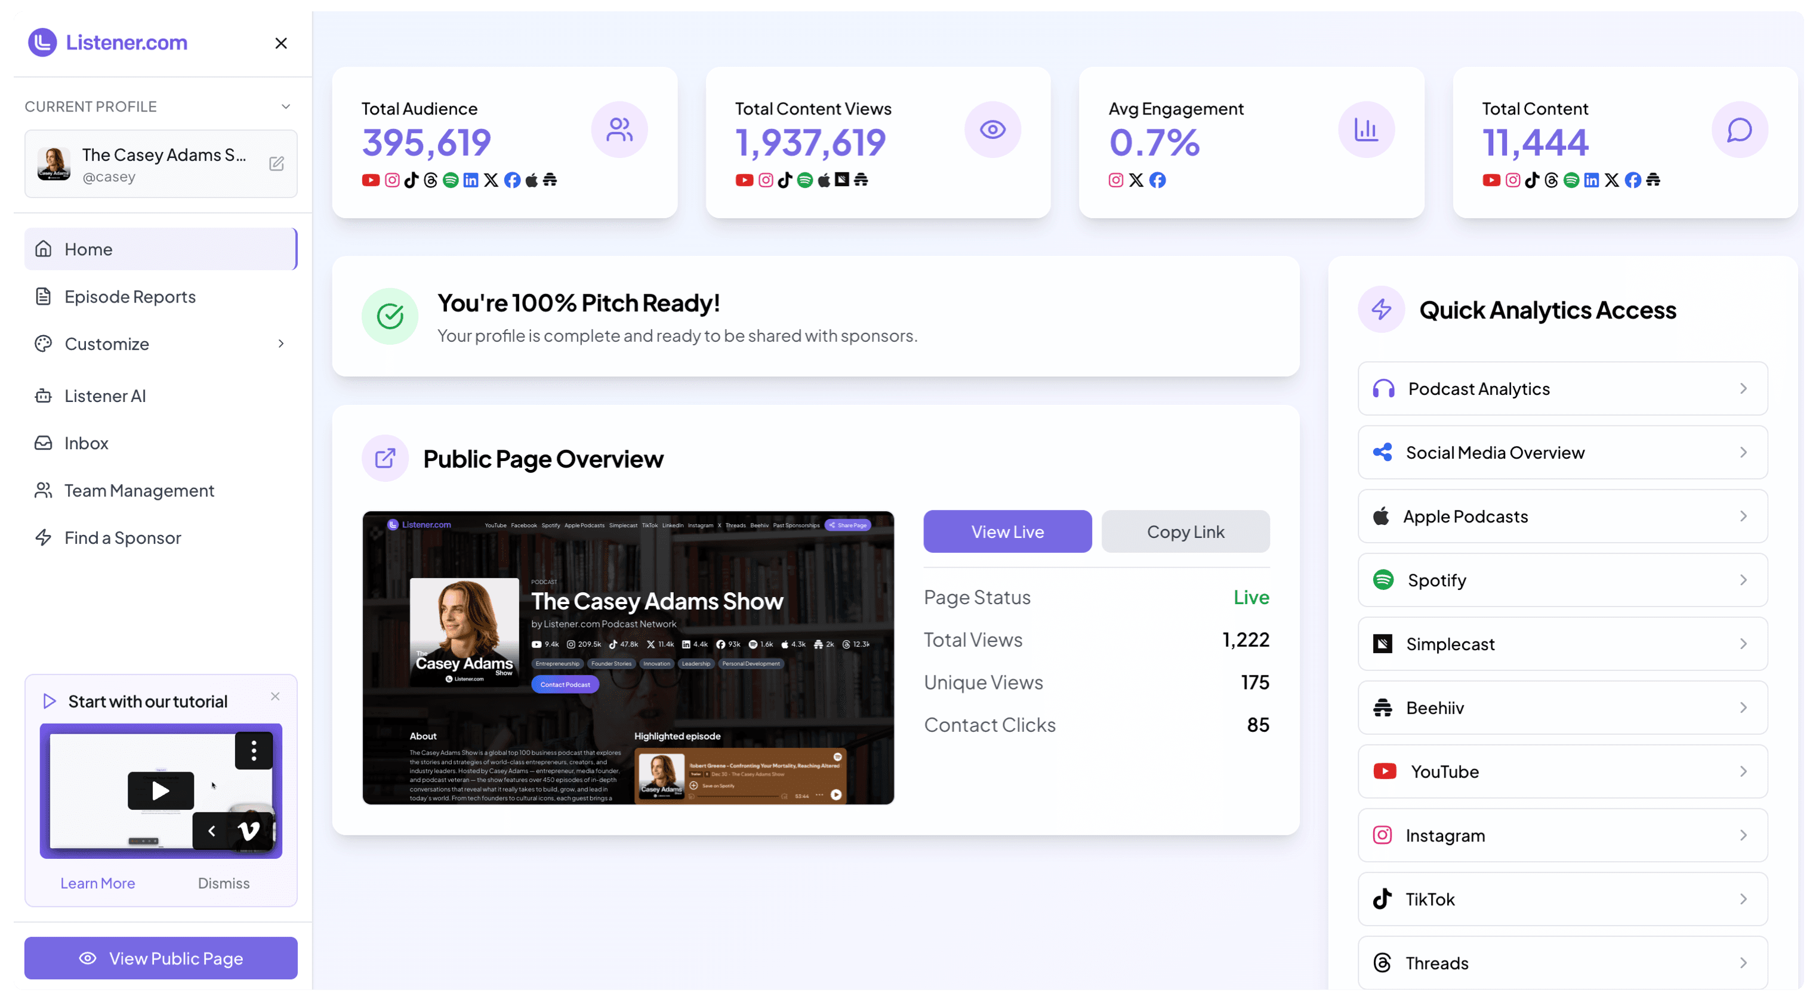Viewport: 1819px width, 1002px height.
Task: Click the Facebook icon under Avg Engagement
Action: (x=1157, y=181)
